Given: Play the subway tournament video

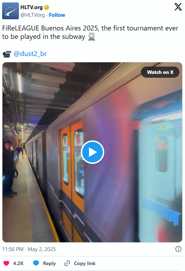Looking at the screenshot, I should [x=92, y=152].
